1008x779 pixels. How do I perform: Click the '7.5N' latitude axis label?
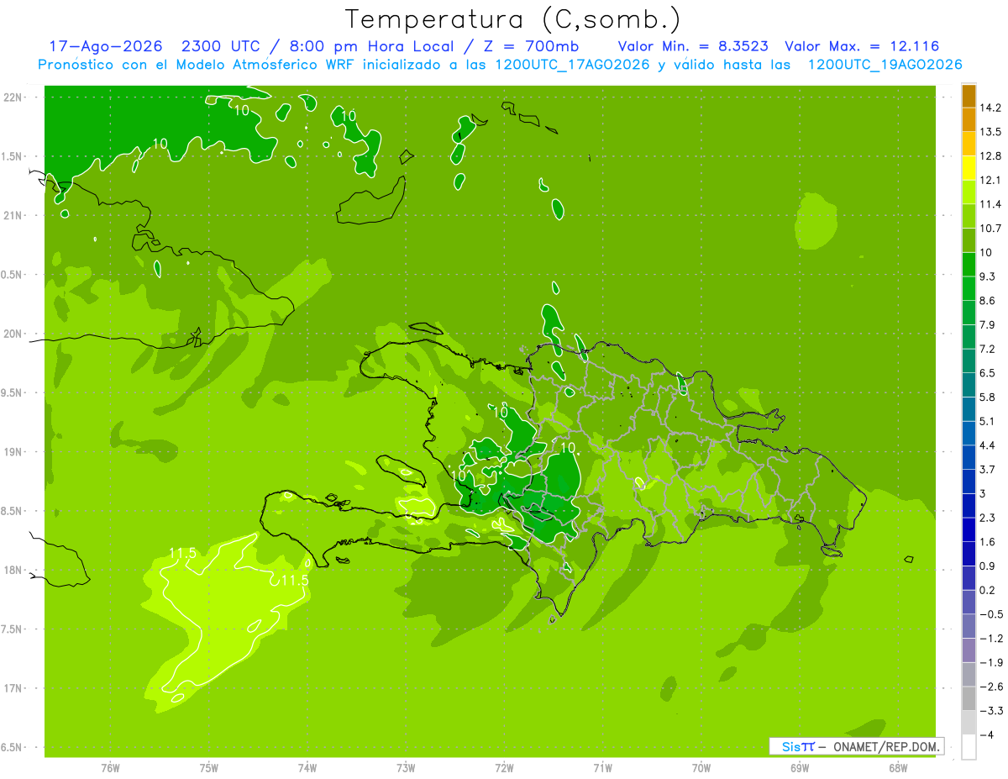coord(13,629)
